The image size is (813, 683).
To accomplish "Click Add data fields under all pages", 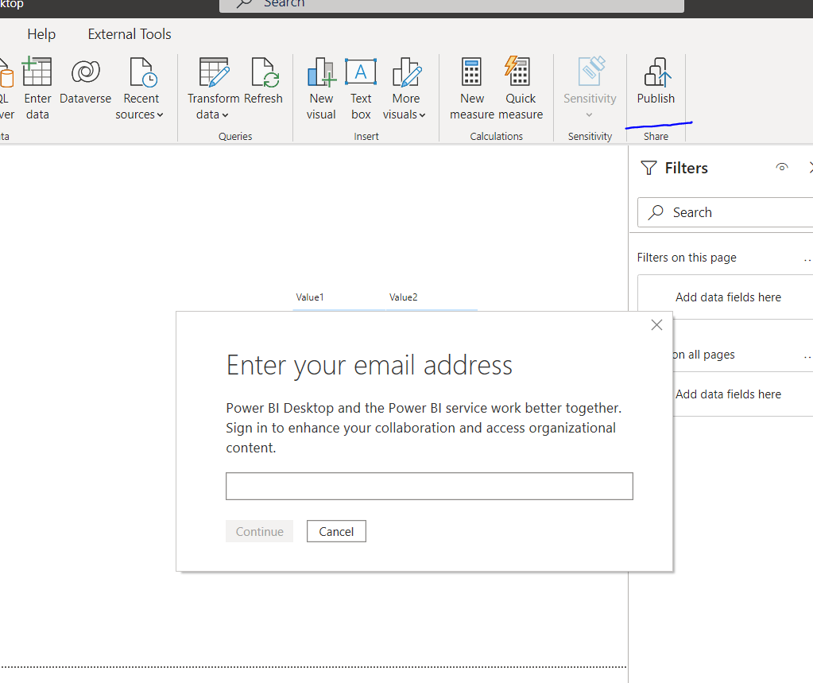I will [728, 394].
